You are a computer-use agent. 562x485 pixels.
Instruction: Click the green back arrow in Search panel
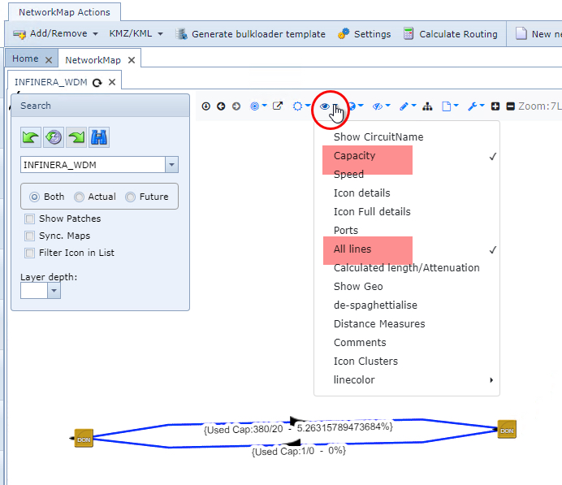[31, 137]
